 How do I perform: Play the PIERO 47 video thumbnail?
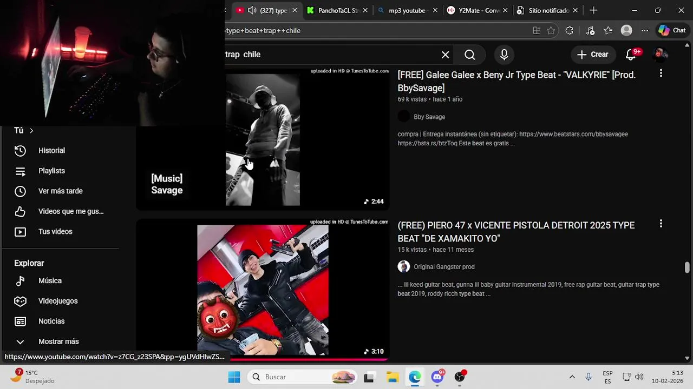click(x=263, y=290)
